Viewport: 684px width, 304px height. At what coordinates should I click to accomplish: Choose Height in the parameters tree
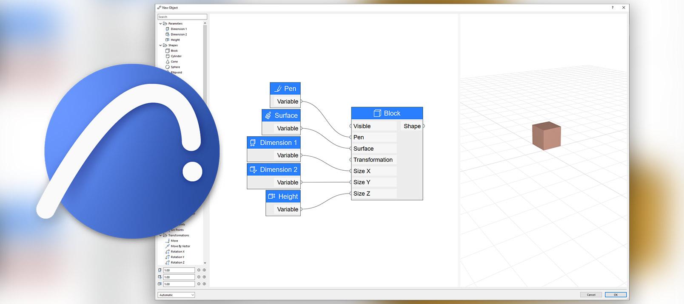173,40
